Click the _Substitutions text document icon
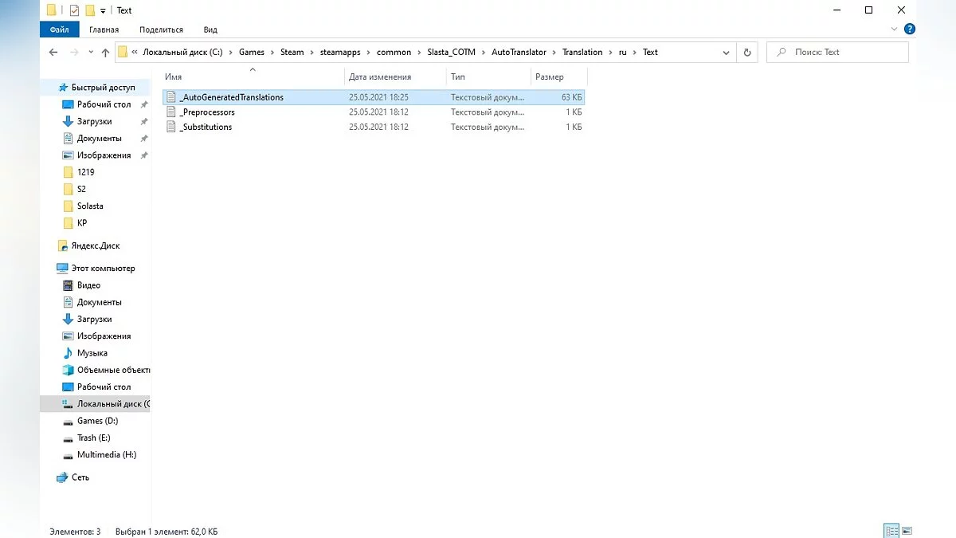Screen dimensions: 956x538 (x=170, y=127)
